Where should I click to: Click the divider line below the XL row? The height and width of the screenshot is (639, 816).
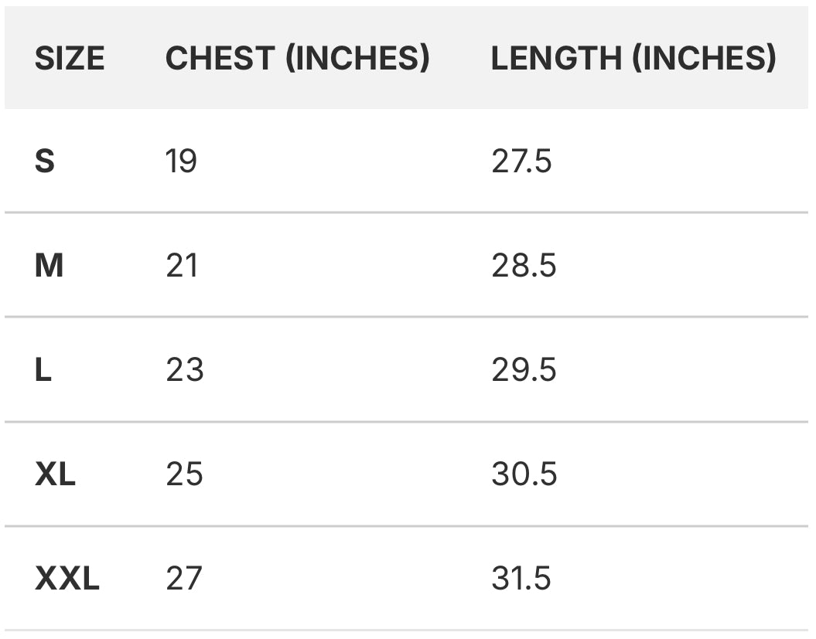408,526
